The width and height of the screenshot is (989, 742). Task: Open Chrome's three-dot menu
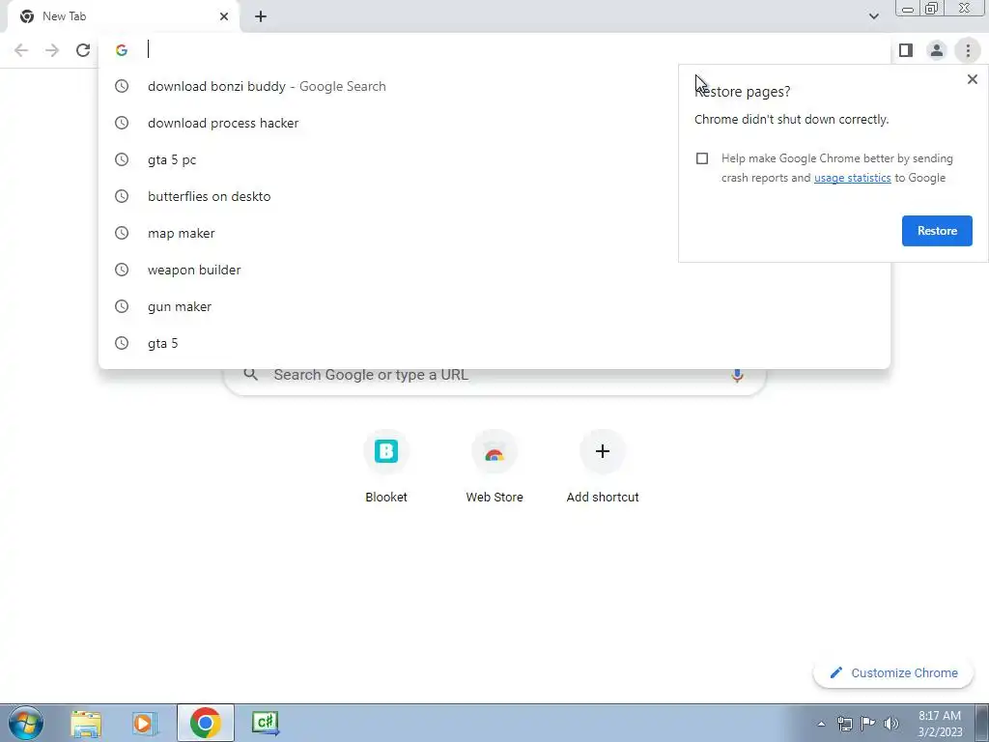click(x=968, y=50)
